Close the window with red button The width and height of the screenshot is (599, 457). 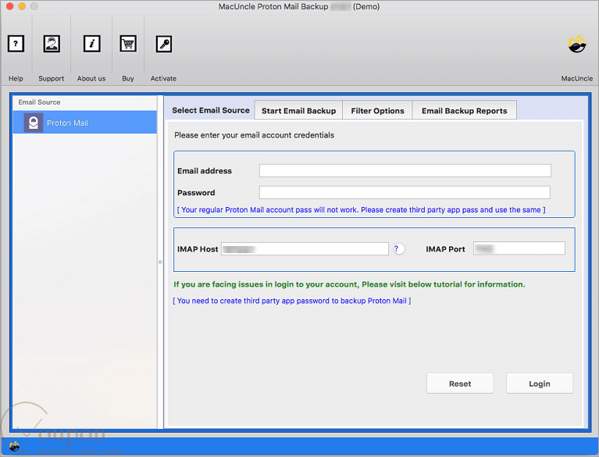9,6
